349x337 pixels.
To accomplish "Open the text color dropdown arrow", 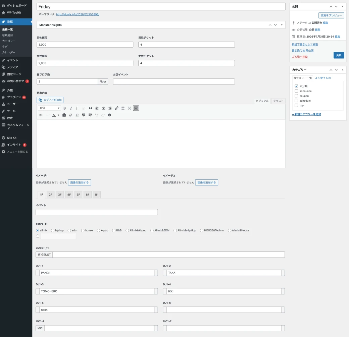I will [x=58, y=115].
